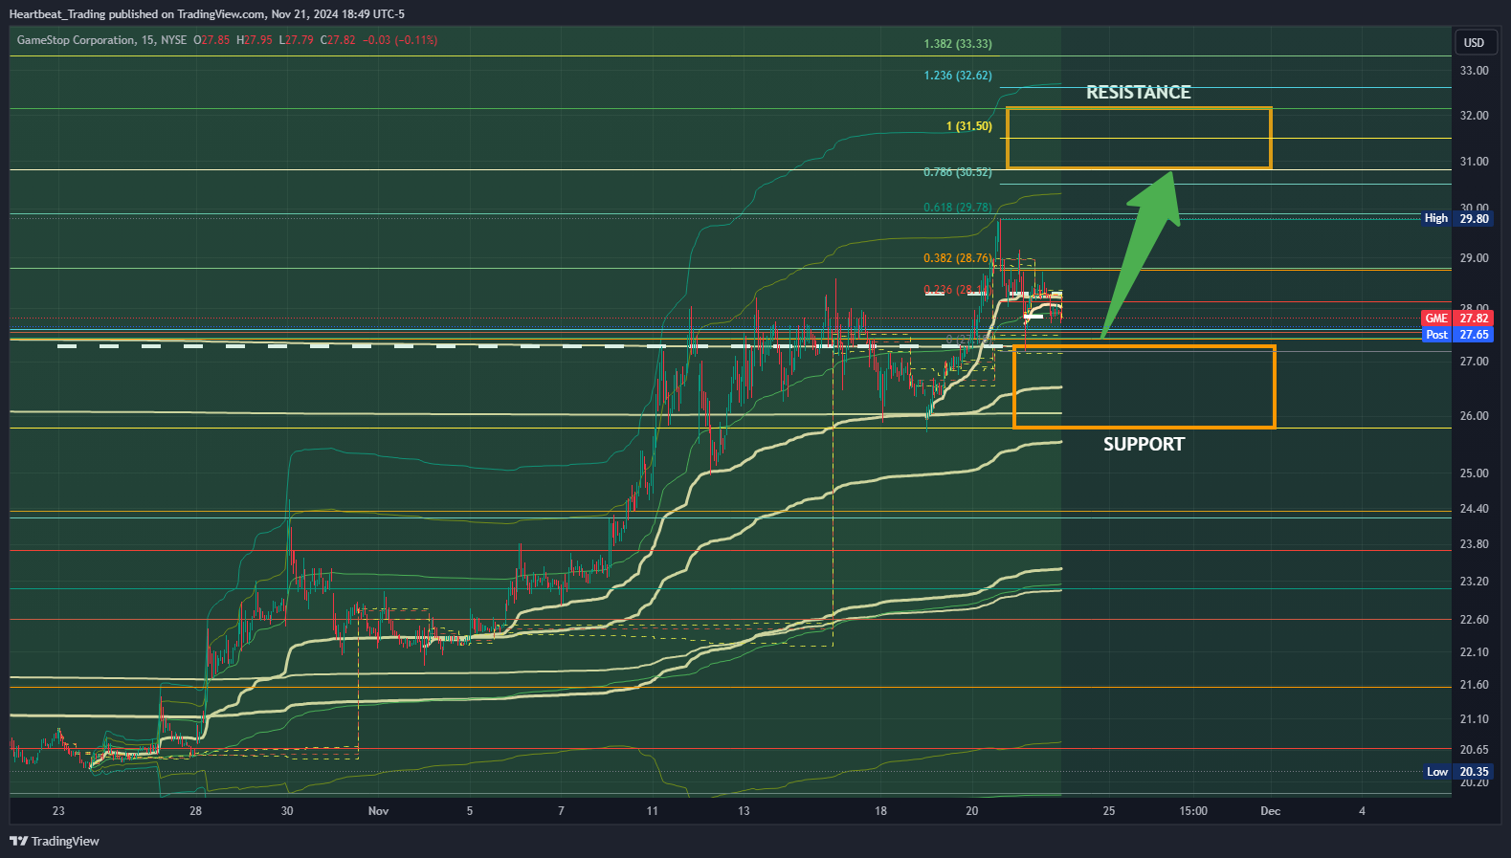Click 23.20 on the price axis
The height and width of the screenshot is (858, 1511).
pos(1474,582)
